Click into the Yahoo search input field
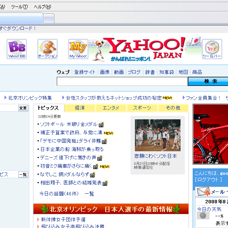 122,81
